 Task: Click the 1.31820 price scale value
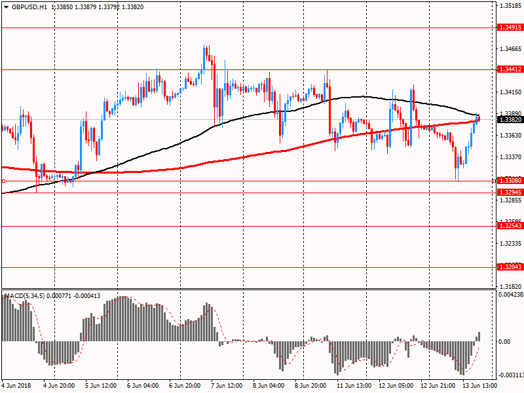click(510, 286)
